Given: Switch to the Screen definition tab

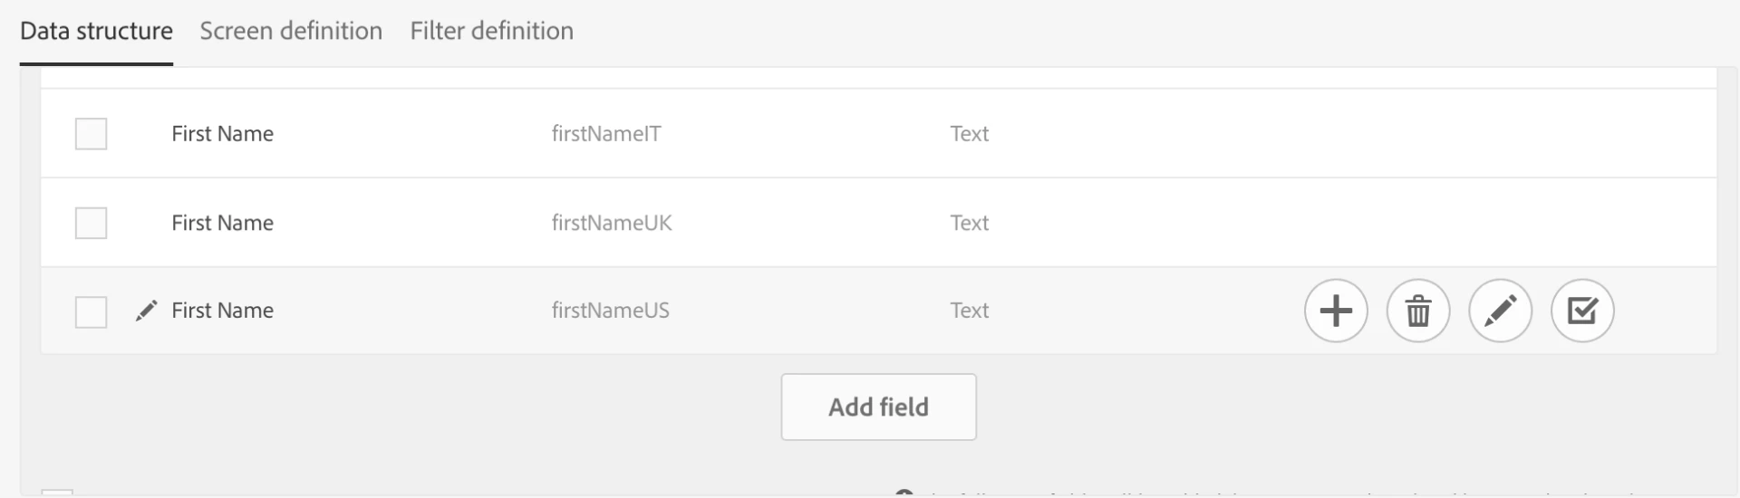Looking at the screenshot, I should coord(291,31).
